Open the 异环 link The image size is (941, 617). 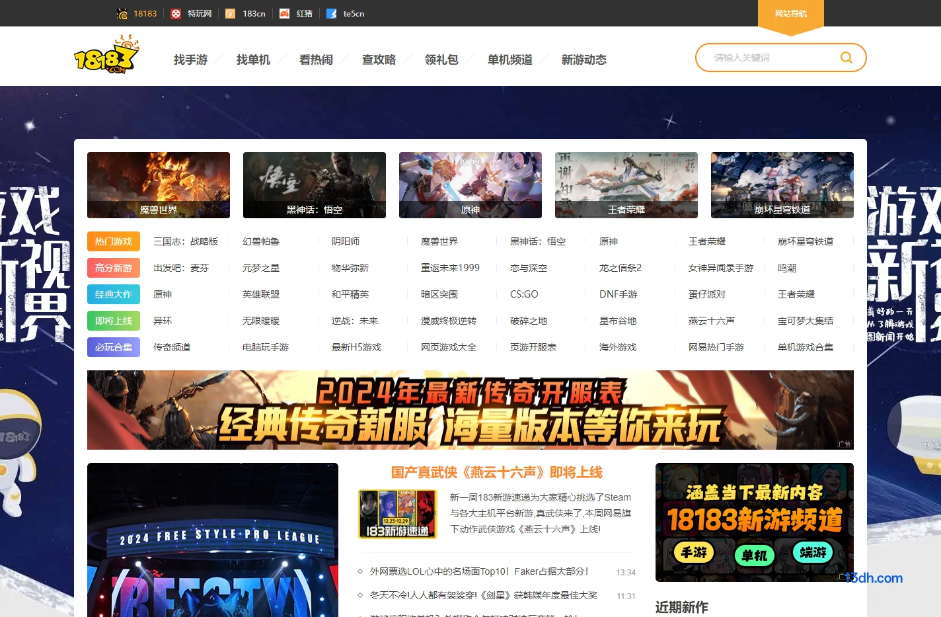pyautogui.click(x=163, y=321)
